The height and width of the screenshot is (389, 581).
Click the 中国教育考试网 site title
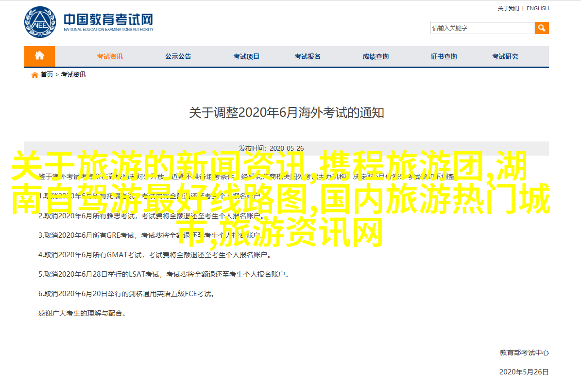(108, 20)
